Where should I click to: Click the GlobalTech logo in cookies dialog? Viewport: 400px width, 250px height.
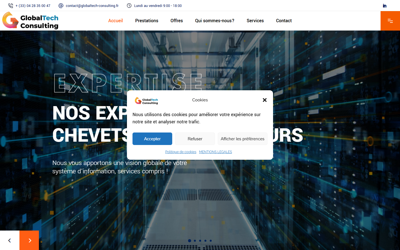pyautogui.click(x=146, y=101)
